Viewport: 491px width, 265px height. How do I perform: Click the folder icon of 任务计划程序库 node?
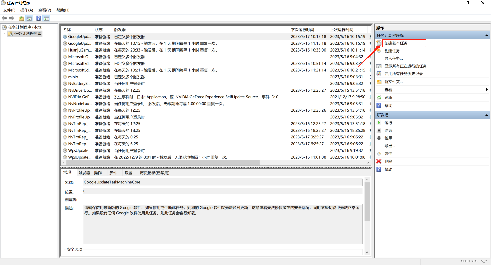10,34
